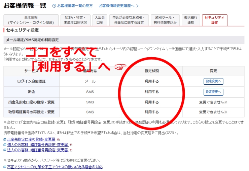Click the ログイン追加認証 service cell
Viewport: 249px width, 171px height.
click(x=31, y=81)
